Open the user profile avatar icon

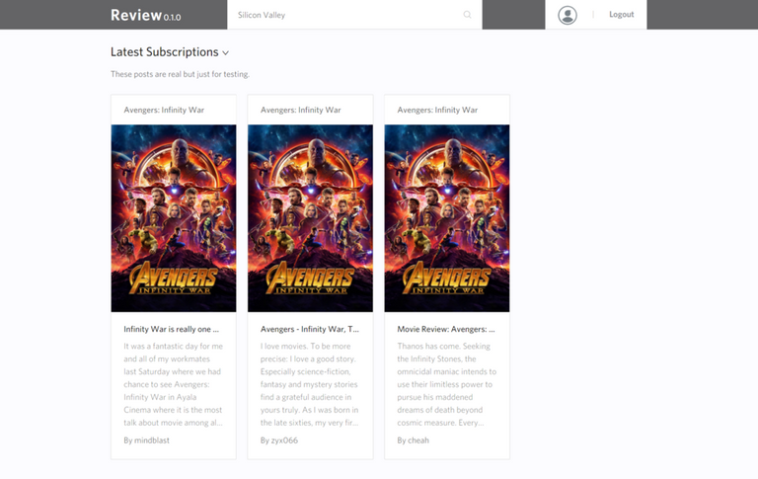[x=568, y=15]
